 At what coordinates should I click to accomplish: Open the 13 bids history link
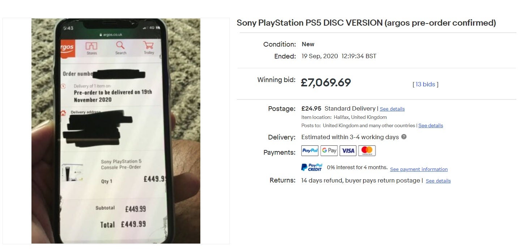click(x=425, y=84)
